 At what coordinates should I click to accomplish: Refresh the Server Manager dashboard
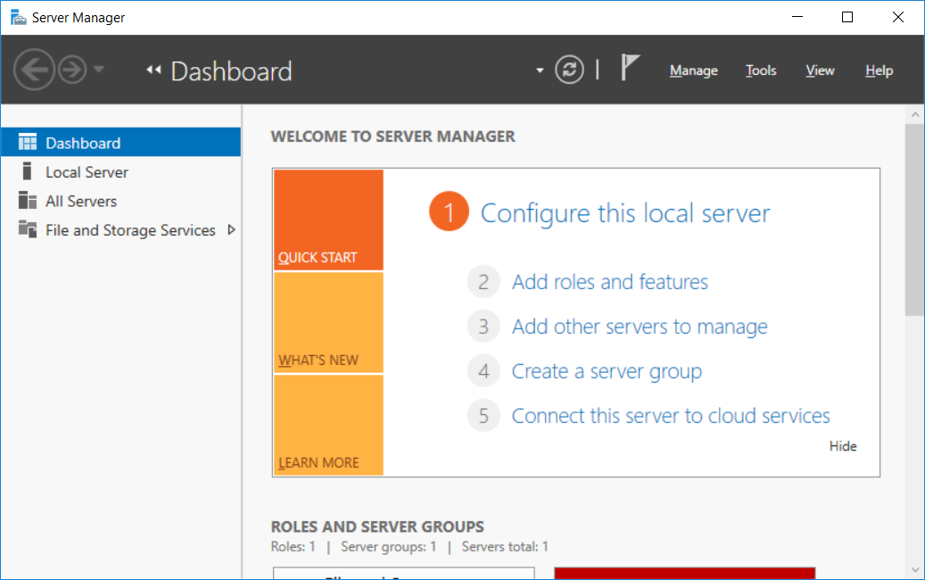tap(569, 70)
